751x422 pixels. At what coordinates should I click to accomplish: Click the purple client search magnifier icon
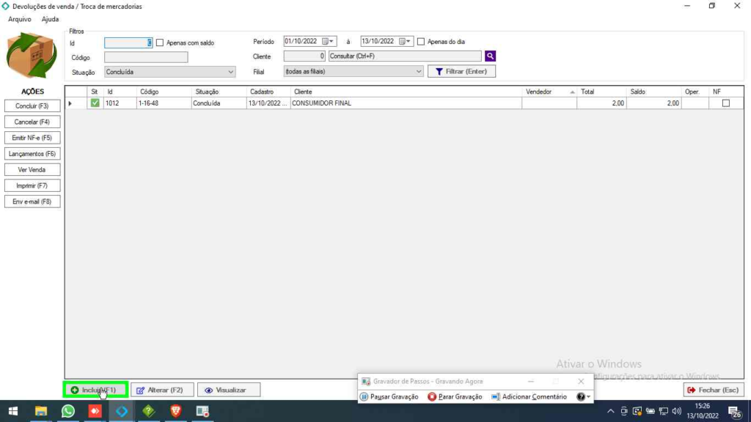tap(490, 56)
